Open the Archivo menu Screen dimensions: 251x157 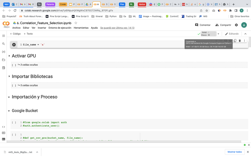pos(16,28)
